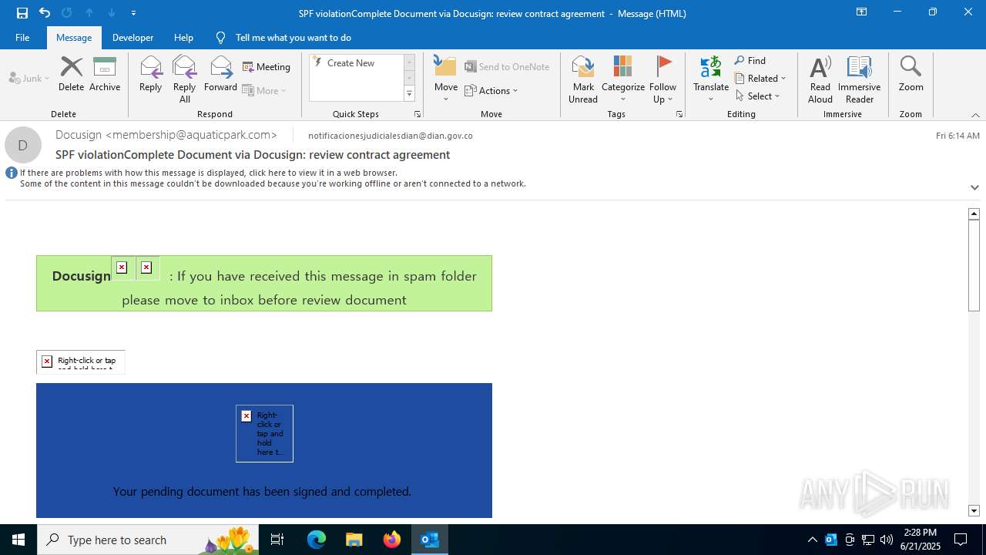Click the Undo arrow in quick access toolbar

45,13
